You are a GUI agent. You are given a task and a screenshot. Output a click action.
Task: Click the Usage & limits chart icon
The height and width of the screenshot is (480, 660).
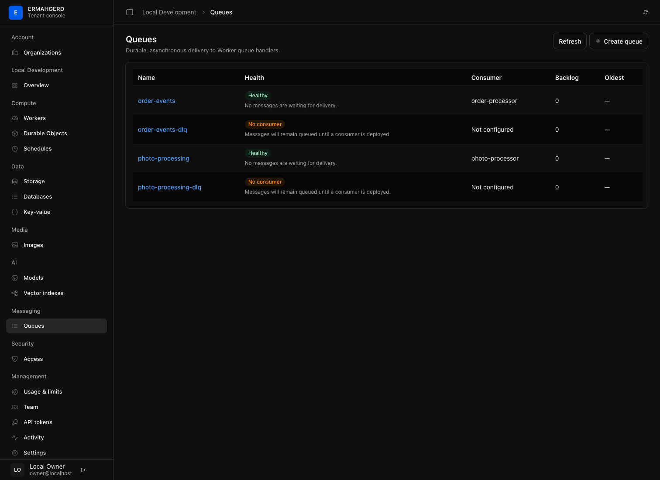15,392
